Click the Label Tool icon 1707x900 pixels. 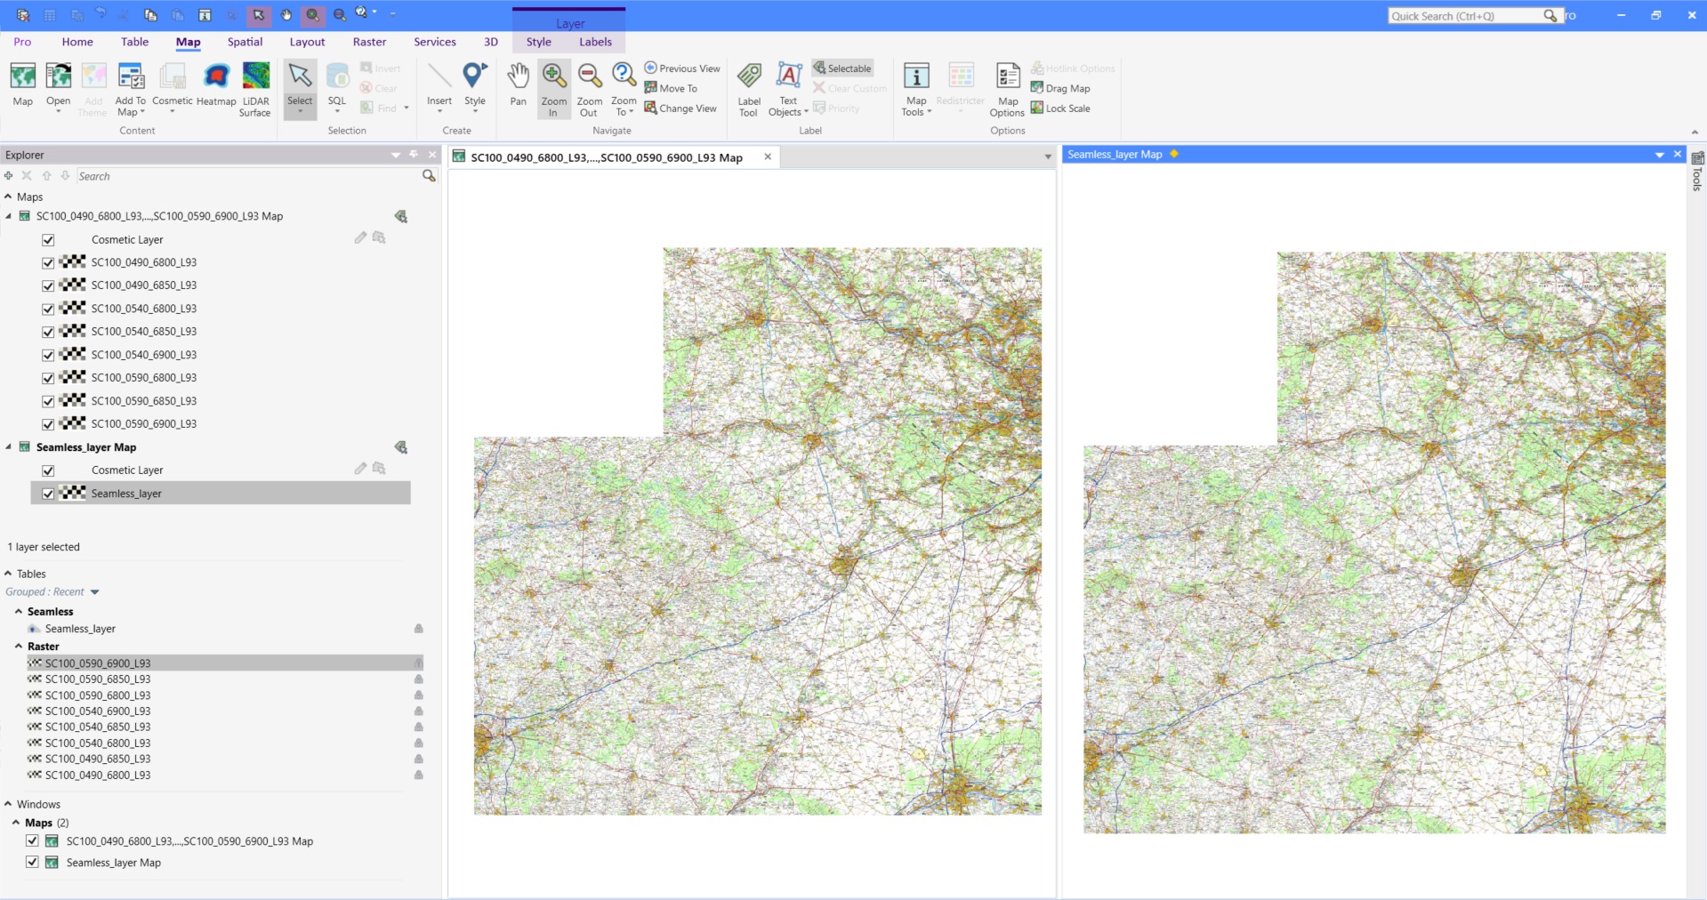click(x=749, y=89)
